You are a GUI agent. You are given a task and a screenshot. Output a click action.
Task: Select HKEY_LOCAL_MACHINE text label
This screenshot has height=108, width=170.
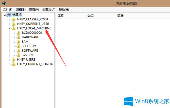(34, 28)
